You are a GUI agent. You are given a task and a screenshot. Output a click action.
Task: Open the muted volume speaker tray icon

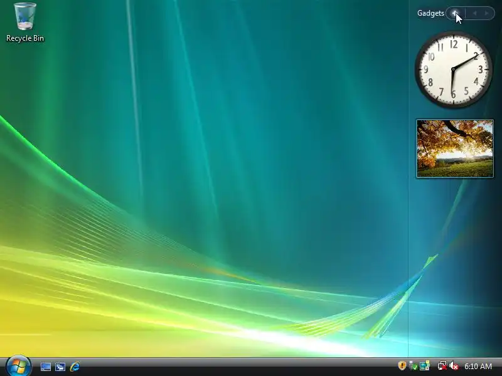click(x=454, y=365)
